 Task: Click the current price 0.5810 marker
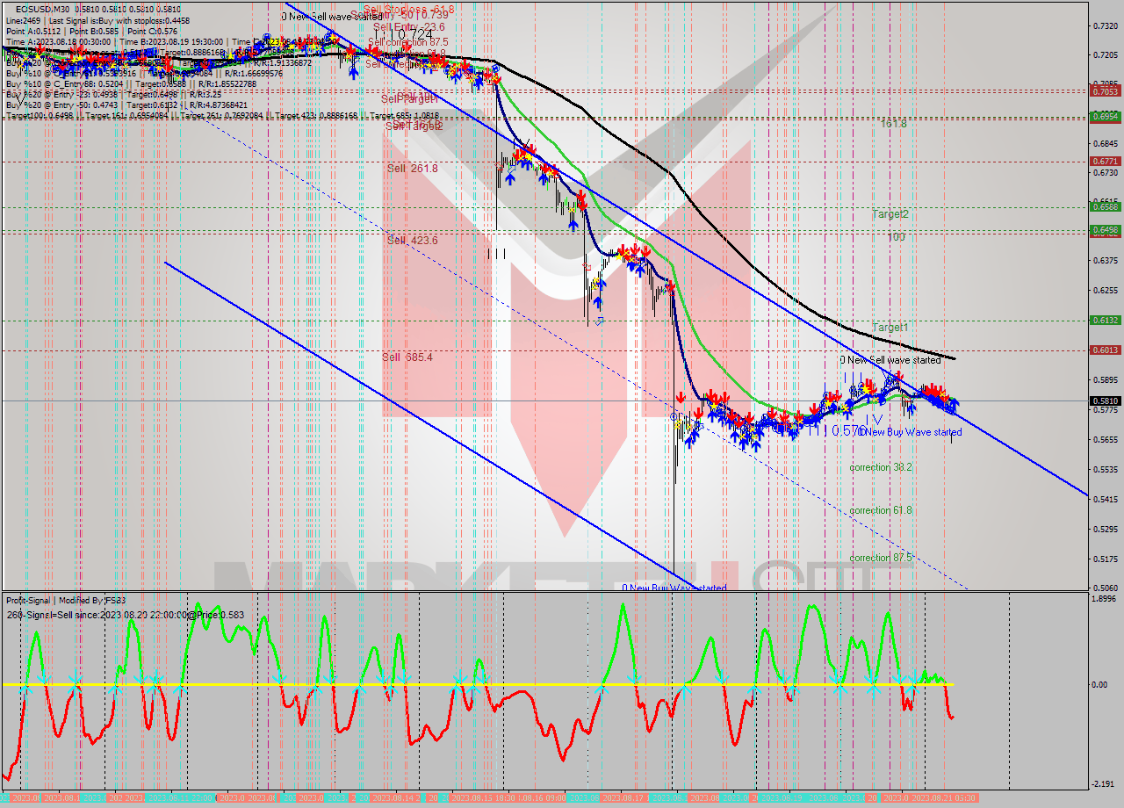point(1105,401)
